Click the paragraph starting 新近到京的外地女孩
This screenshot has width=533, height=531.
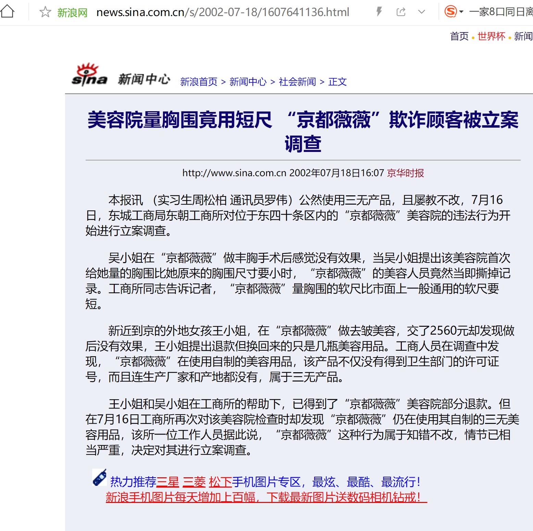[x=300, y=354]
